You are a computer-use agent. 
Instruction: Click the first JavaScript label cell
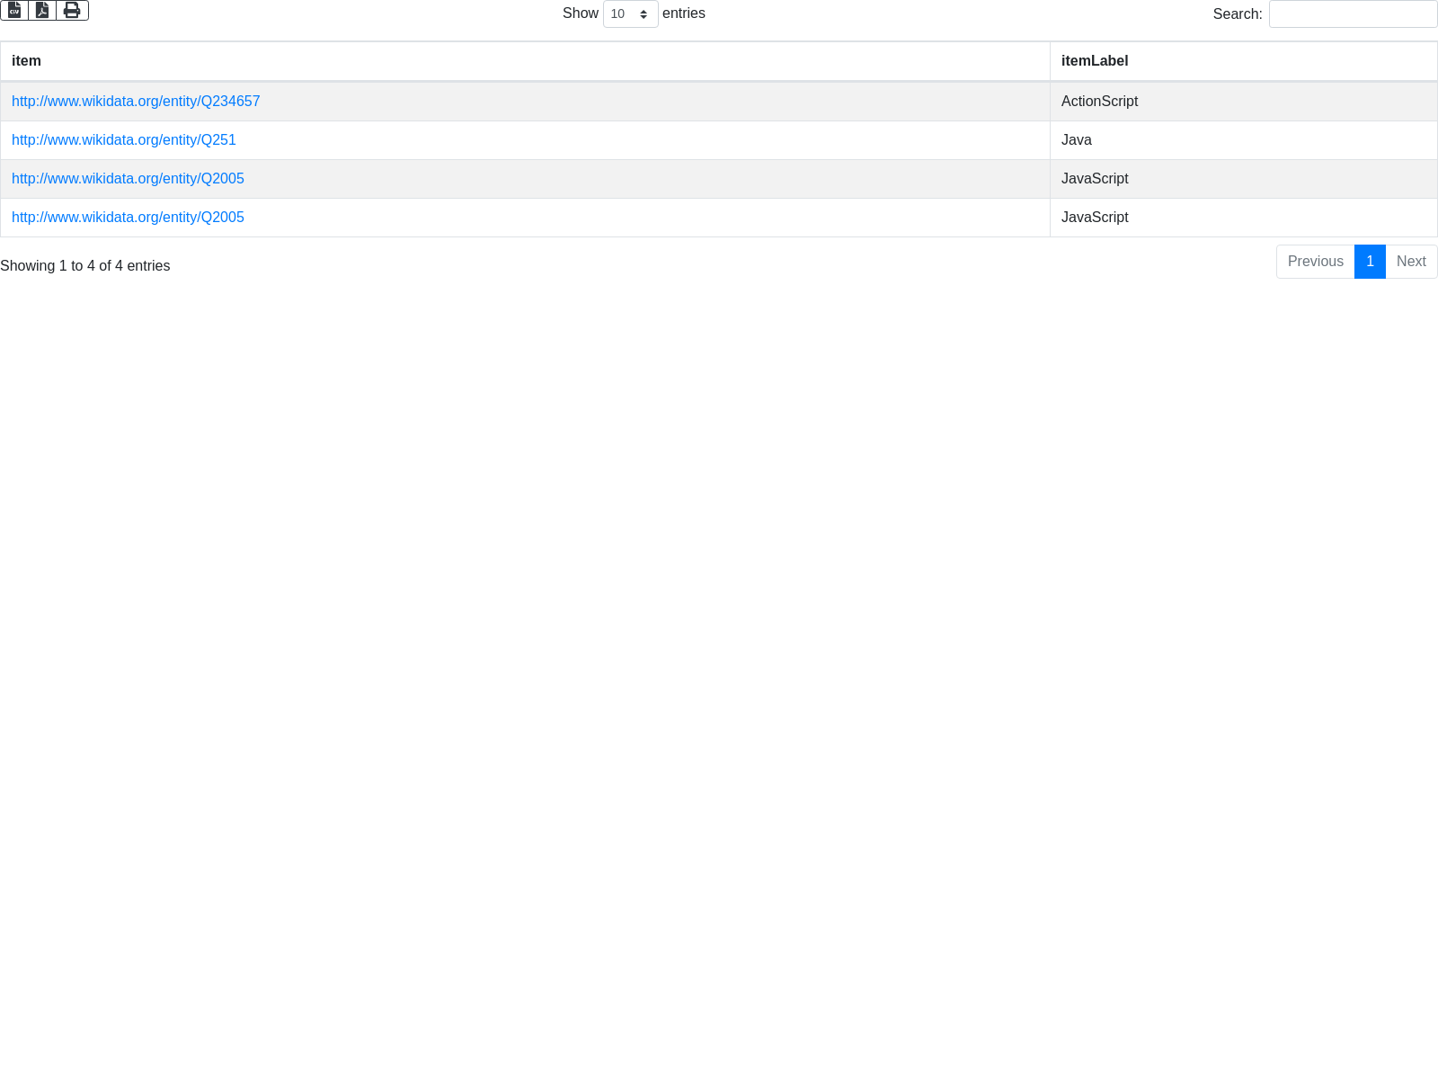point(1095,179)
